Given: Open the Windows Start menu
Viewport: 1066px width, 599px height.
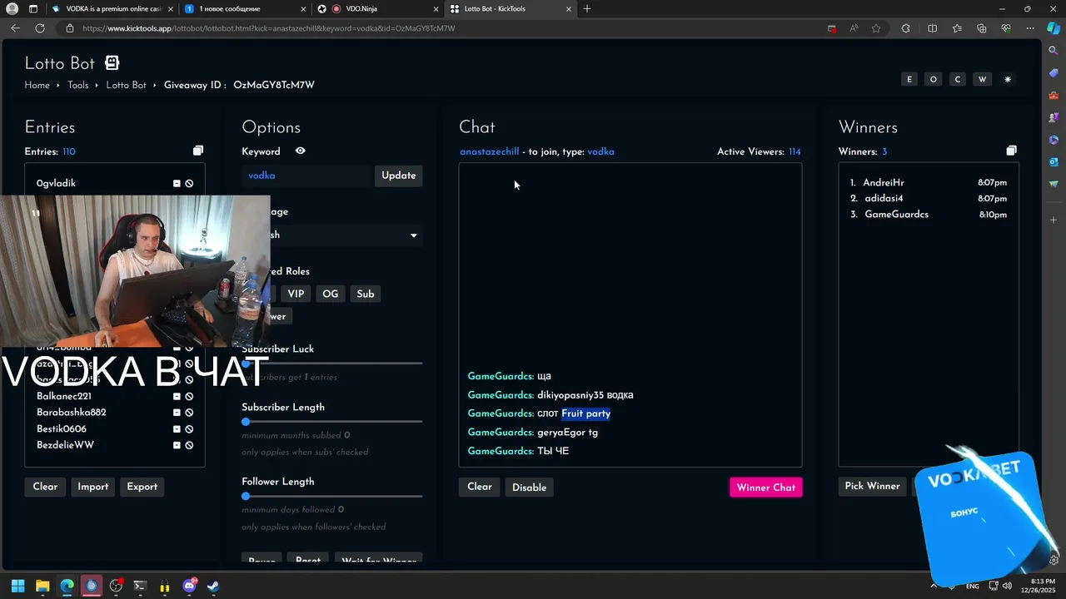Looking at the screenshot, I should [17, 586].
